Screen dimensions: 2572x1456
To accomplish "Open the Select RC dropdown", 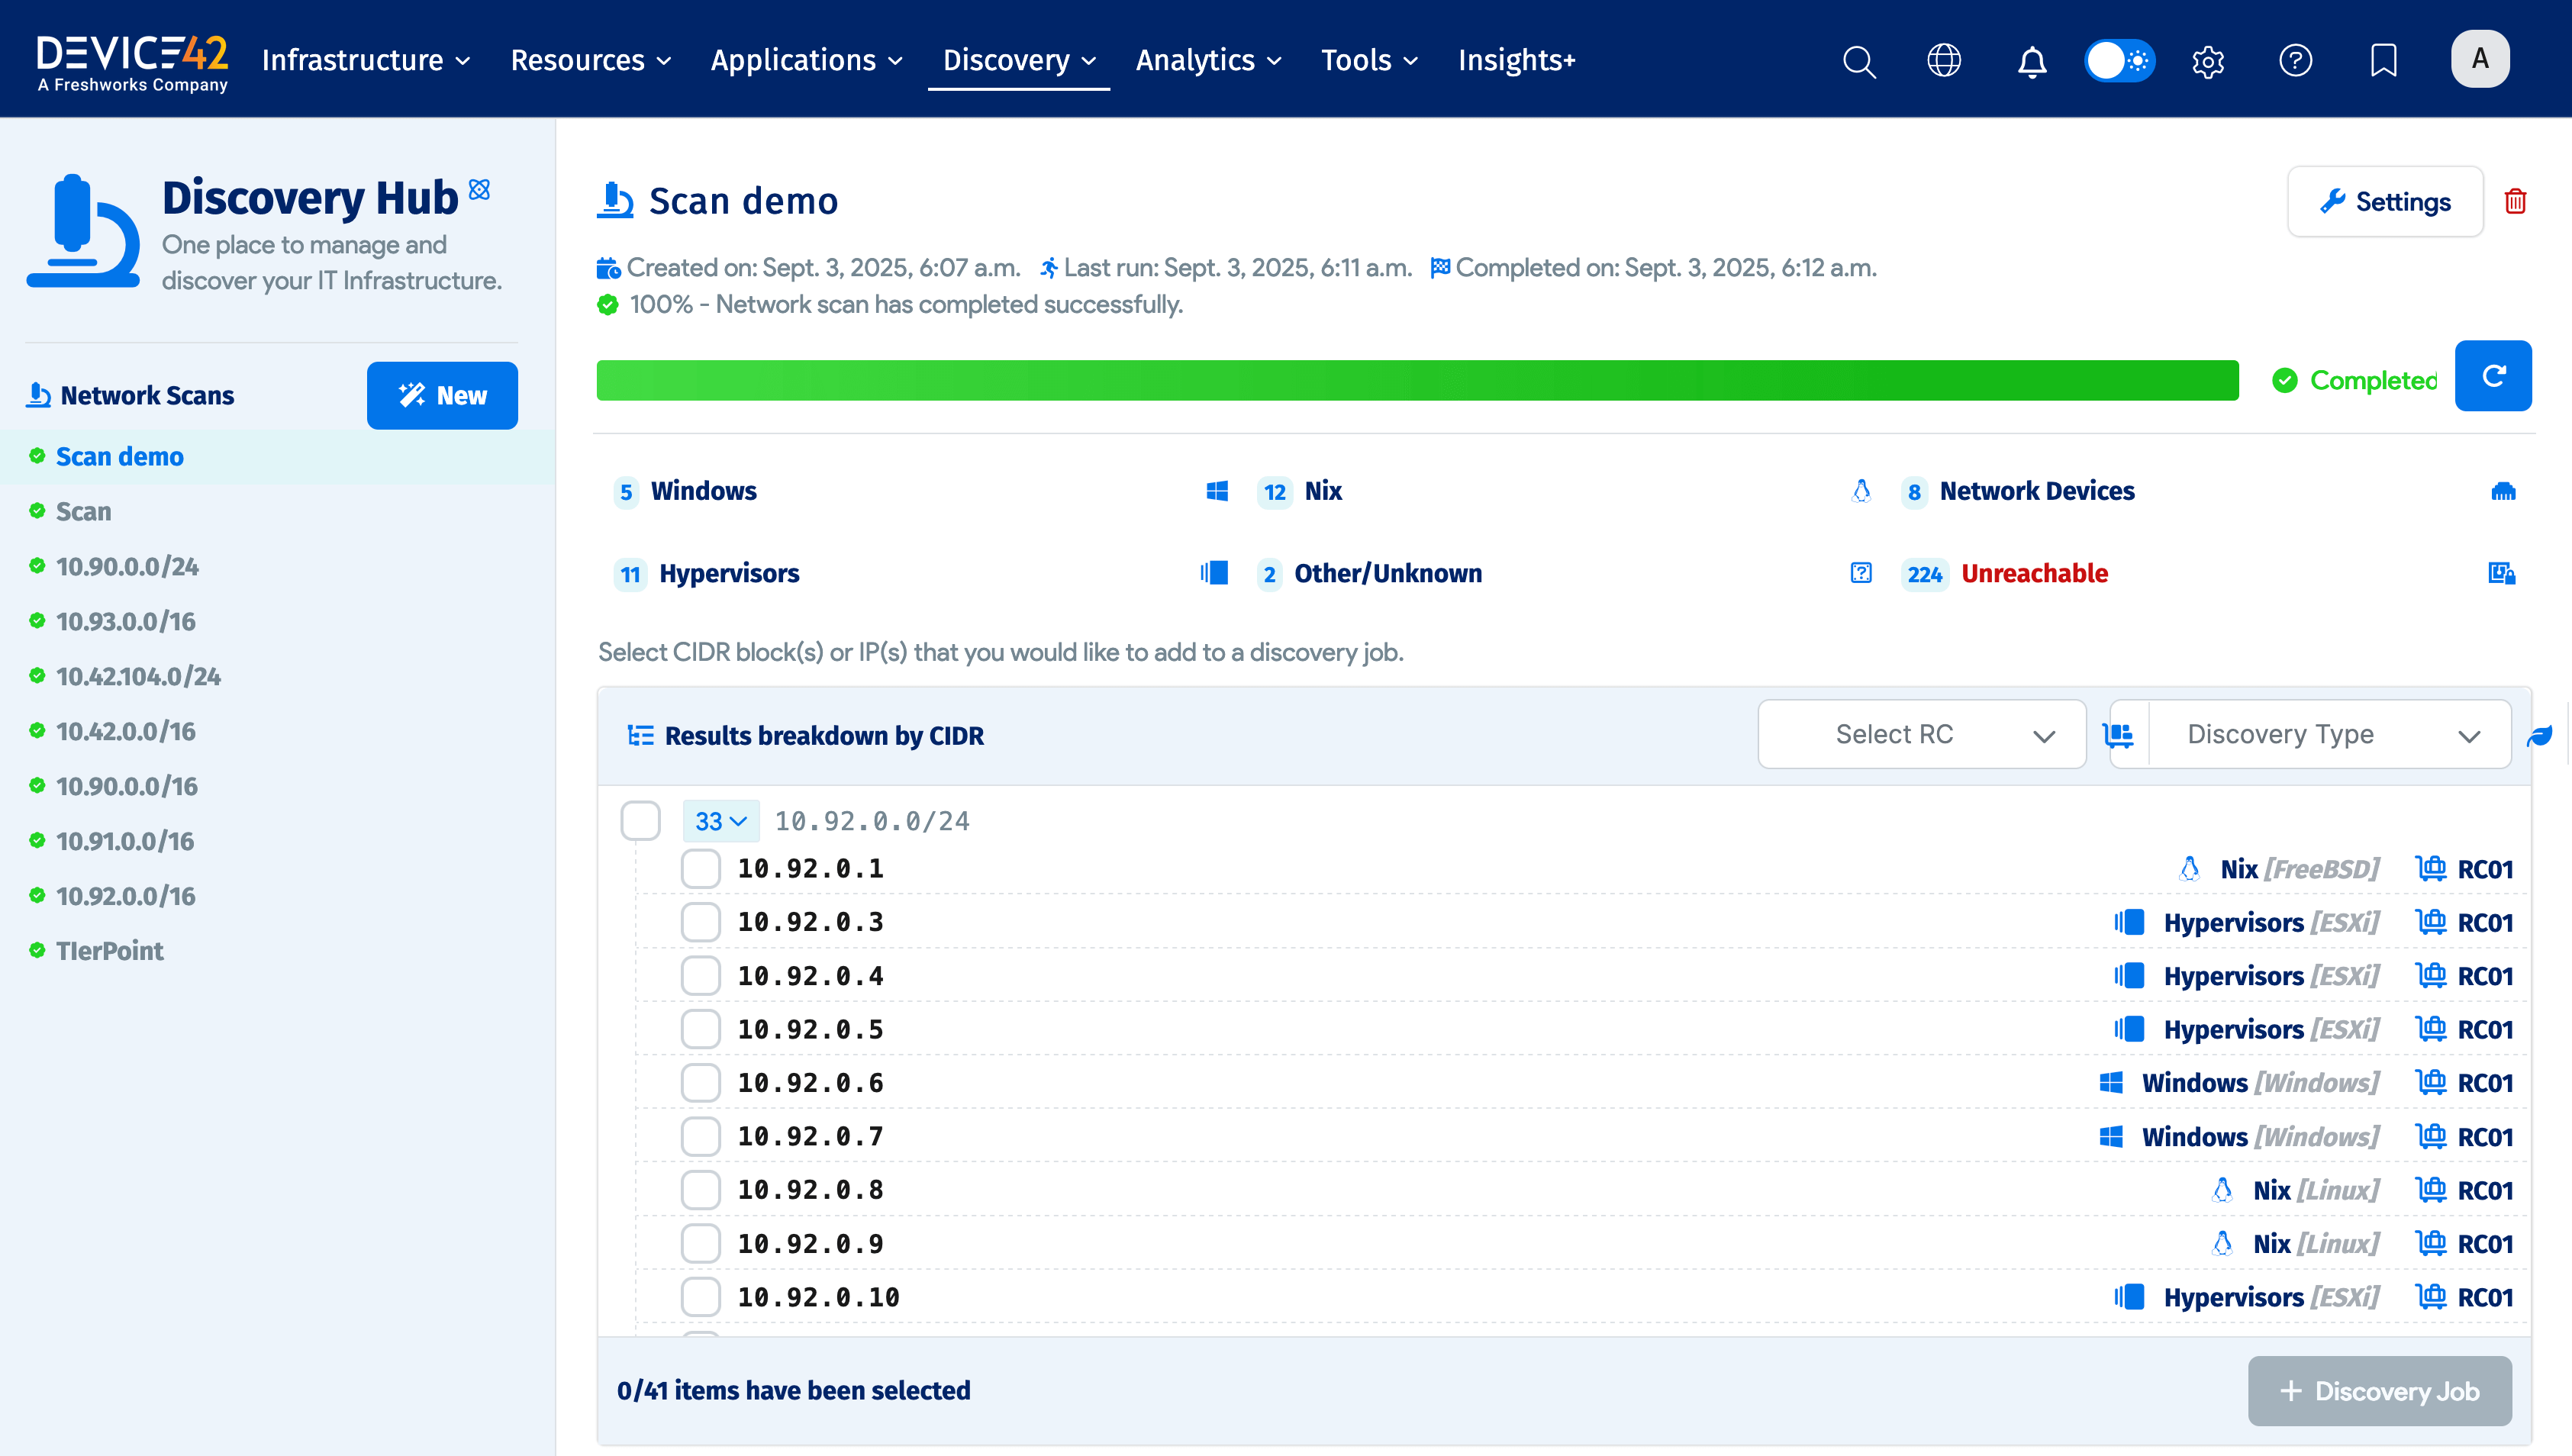I will pos(1921,734).
